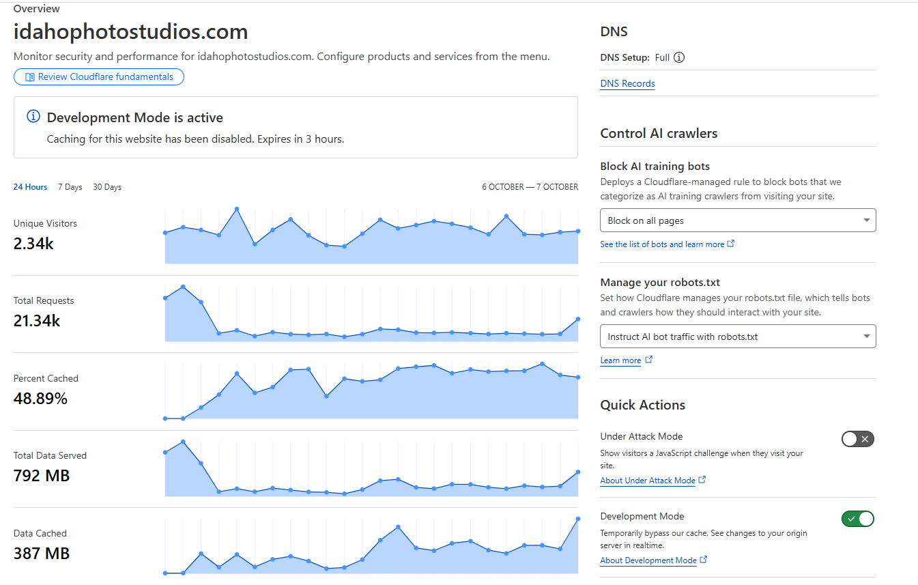
Task: Open the Block on all pages dropdown
Action: coord(738,220)
